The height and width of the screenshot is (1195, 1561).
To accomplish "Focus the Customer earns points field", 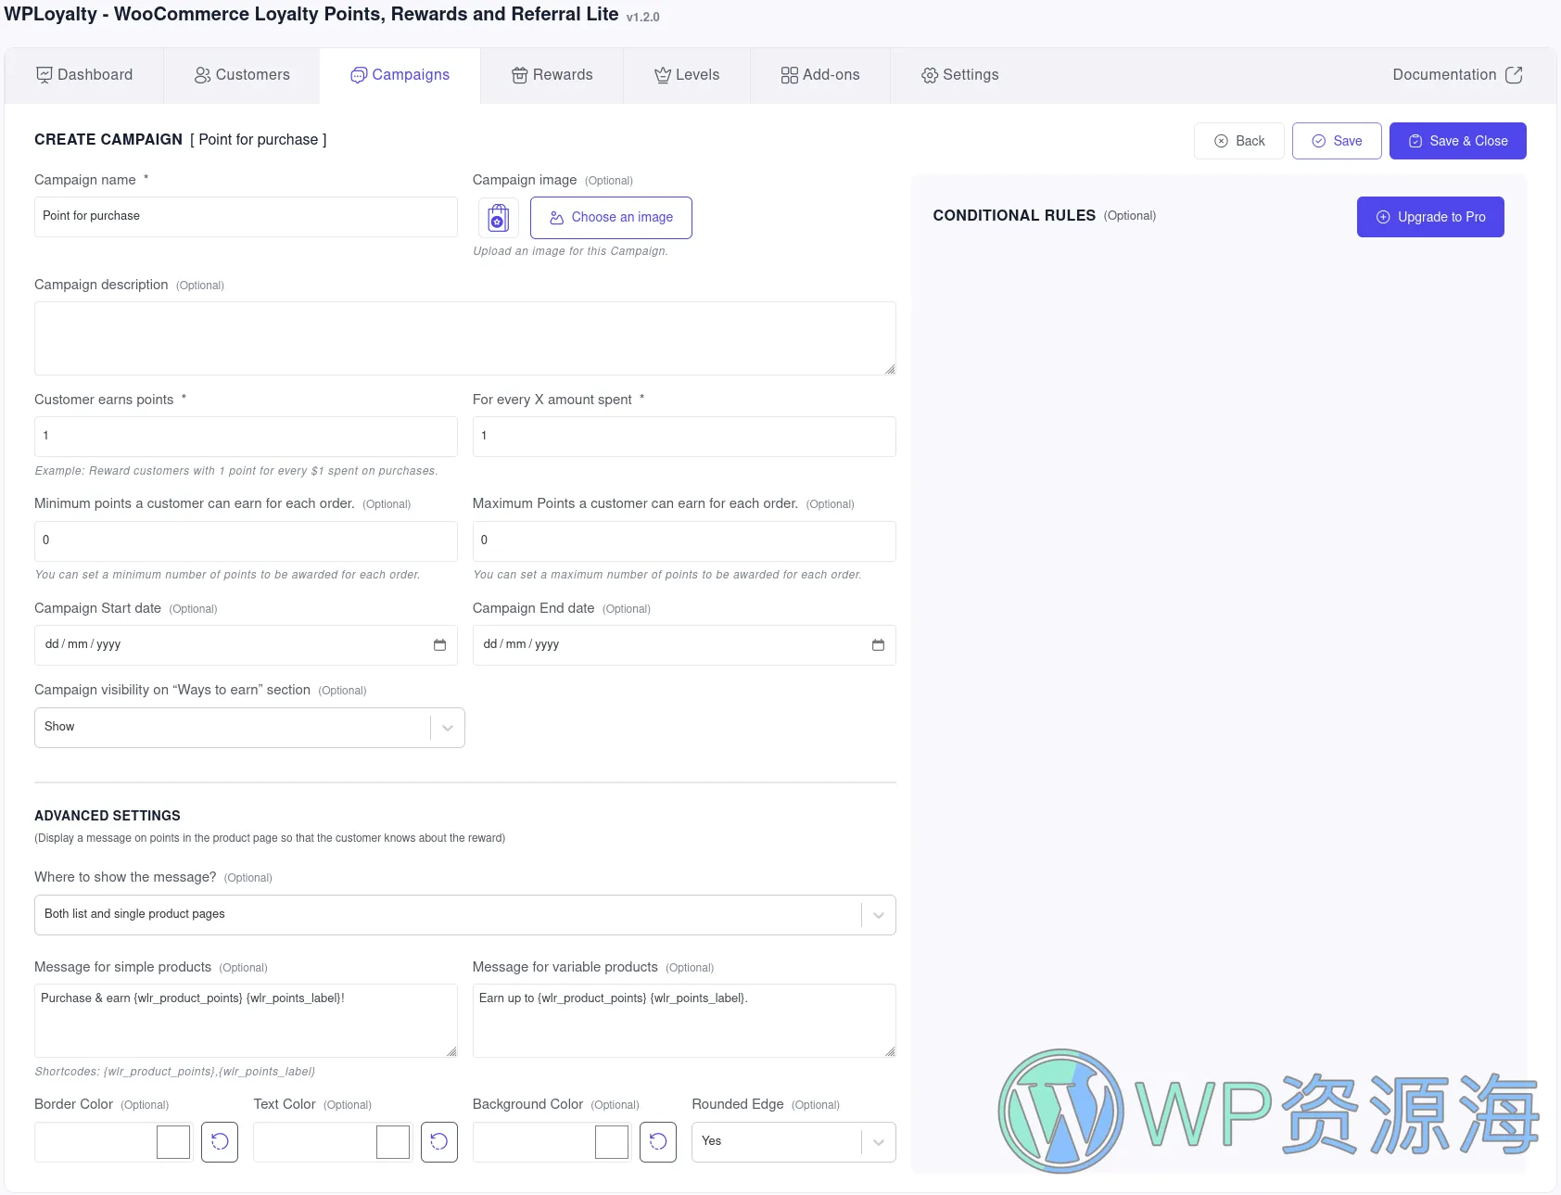I will pyautogui.click(x=246, y=437).
